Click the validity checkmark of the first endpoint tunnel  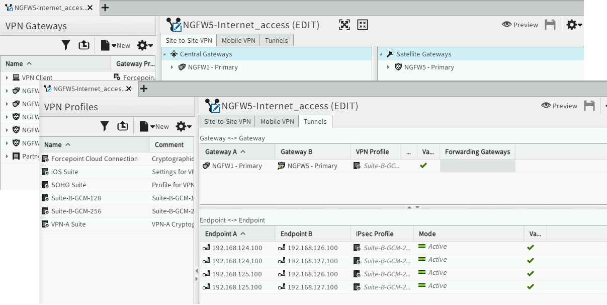tap(530, 247)
